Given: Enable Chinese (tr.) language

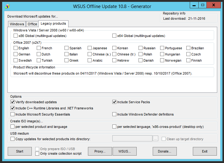Looking at the screenshot, I should 114,54.
